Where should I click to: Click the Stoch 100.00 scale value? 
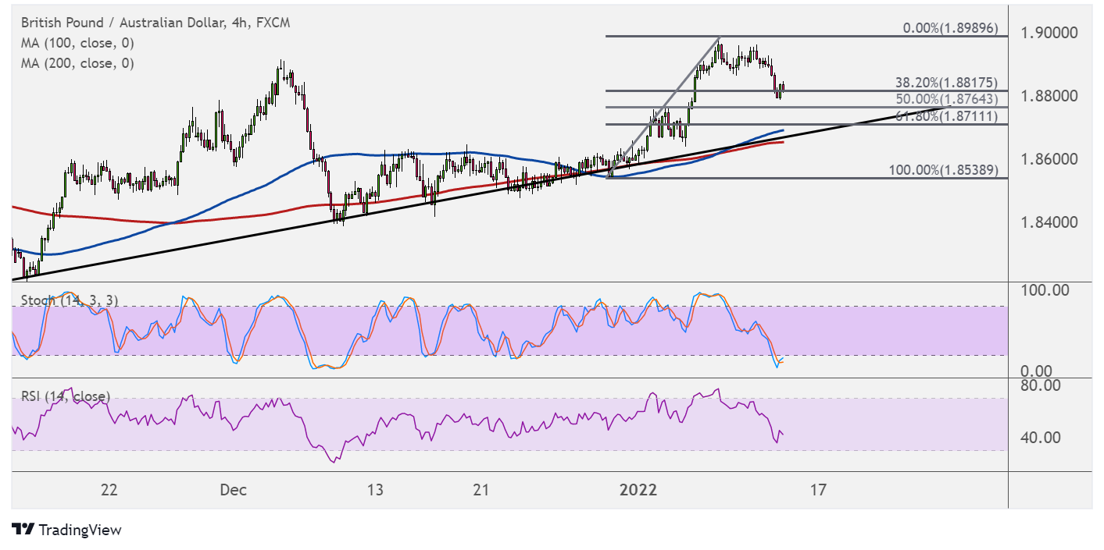(x=1045, y=290)
